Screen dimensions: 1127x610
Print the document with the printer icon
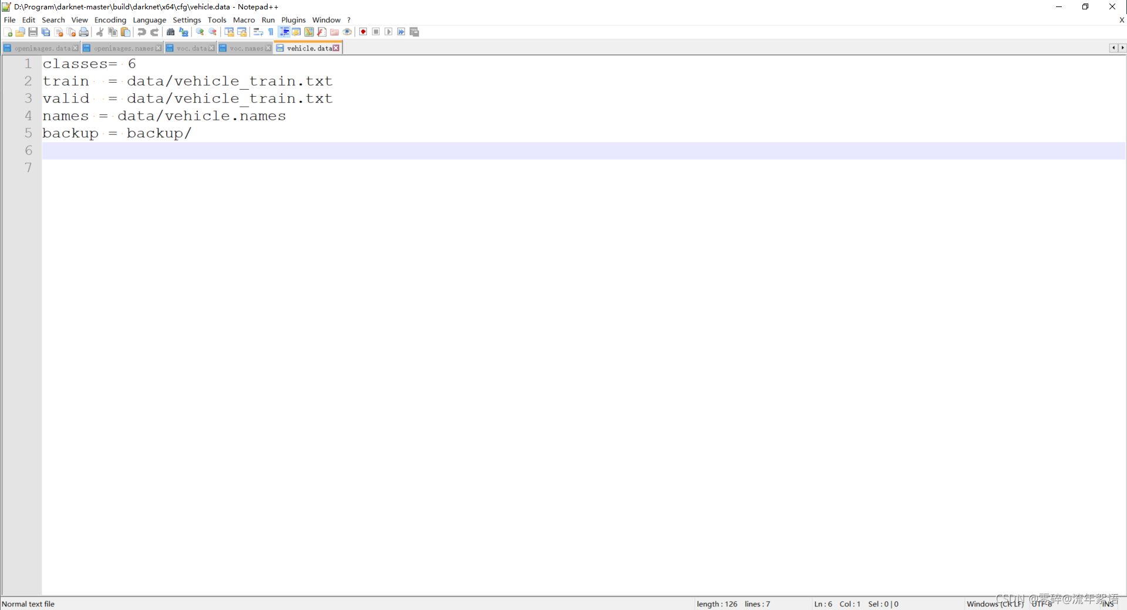84,32
